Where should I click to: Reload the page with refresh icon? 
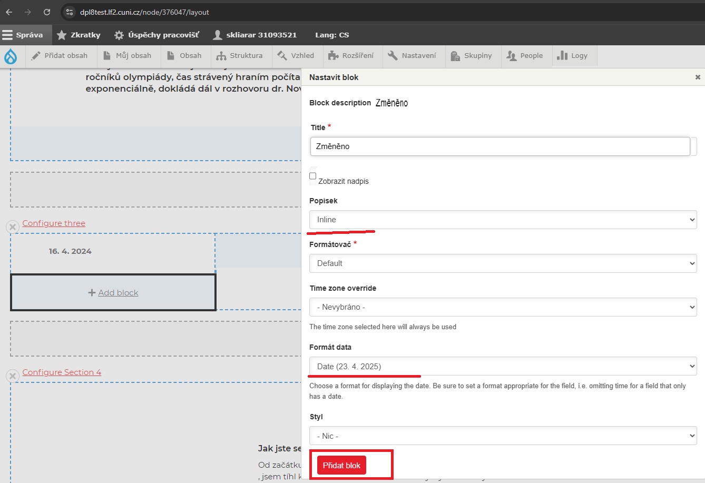click(x=47, y=12)
